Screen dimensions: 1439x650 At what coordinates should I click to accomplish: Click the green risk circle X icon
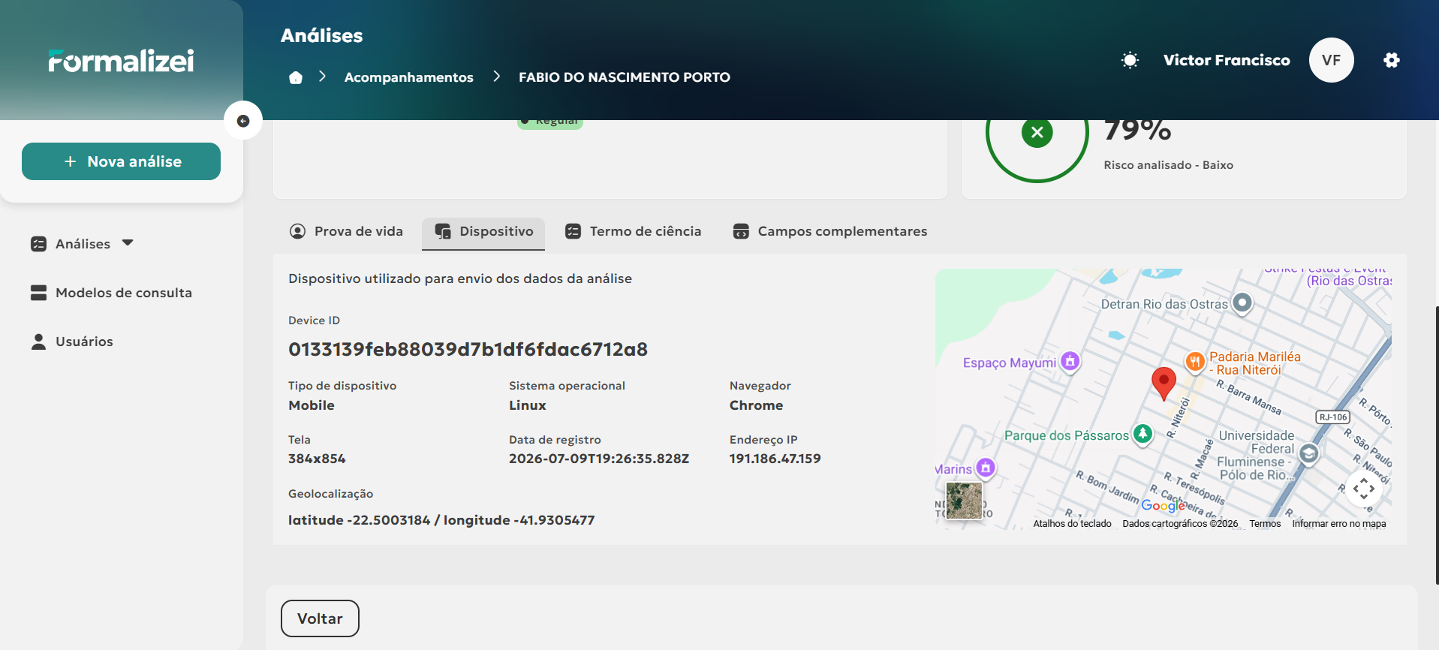pos(1037,133)
